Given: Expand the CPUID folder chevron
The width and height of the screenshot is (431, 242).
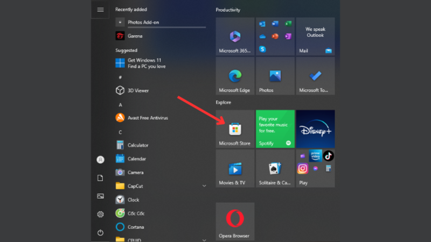Looking at the screenshot, I should [204, 240].
